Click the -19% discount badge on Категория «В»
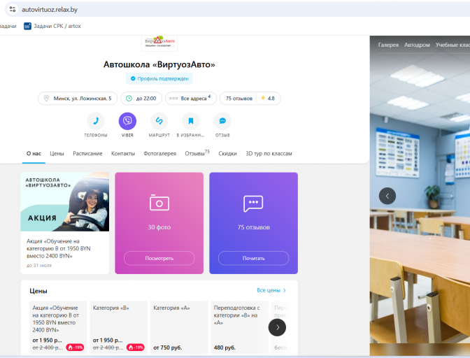This screenshot has height=358, width=470. [136, 348]
